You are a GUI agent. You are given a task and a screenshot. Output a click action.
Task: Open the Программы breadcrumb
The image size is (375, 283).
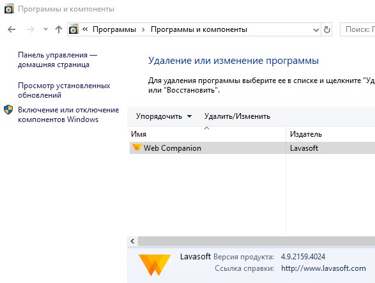pos(114,29)
